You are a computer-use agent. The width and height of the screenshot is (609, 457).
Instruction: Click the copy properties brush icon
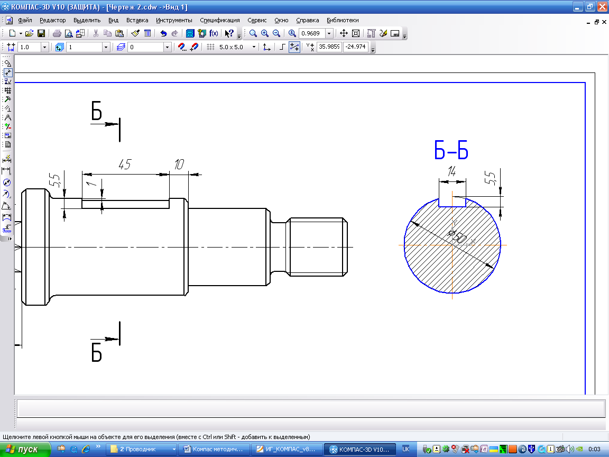(135, 33)
